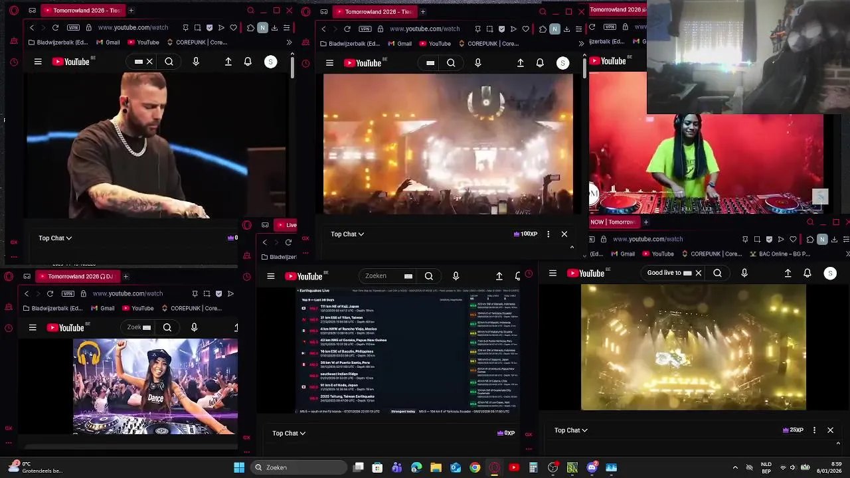Screen dimensions: 850x478
Task: Open guide menu in bottom-middle Earthquakes window
Action: coord(271,276)
